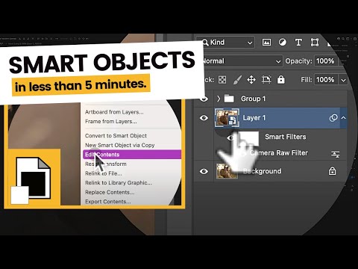Lock artboard nesting icon
Image resolution: width=358 pixels, height=269 pixels.
266,80
